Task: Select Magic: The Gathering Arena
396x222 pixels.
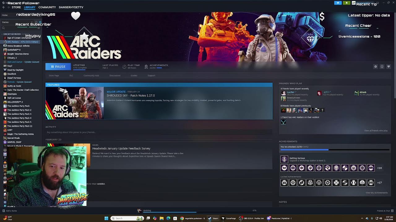Action: [20, 134]
